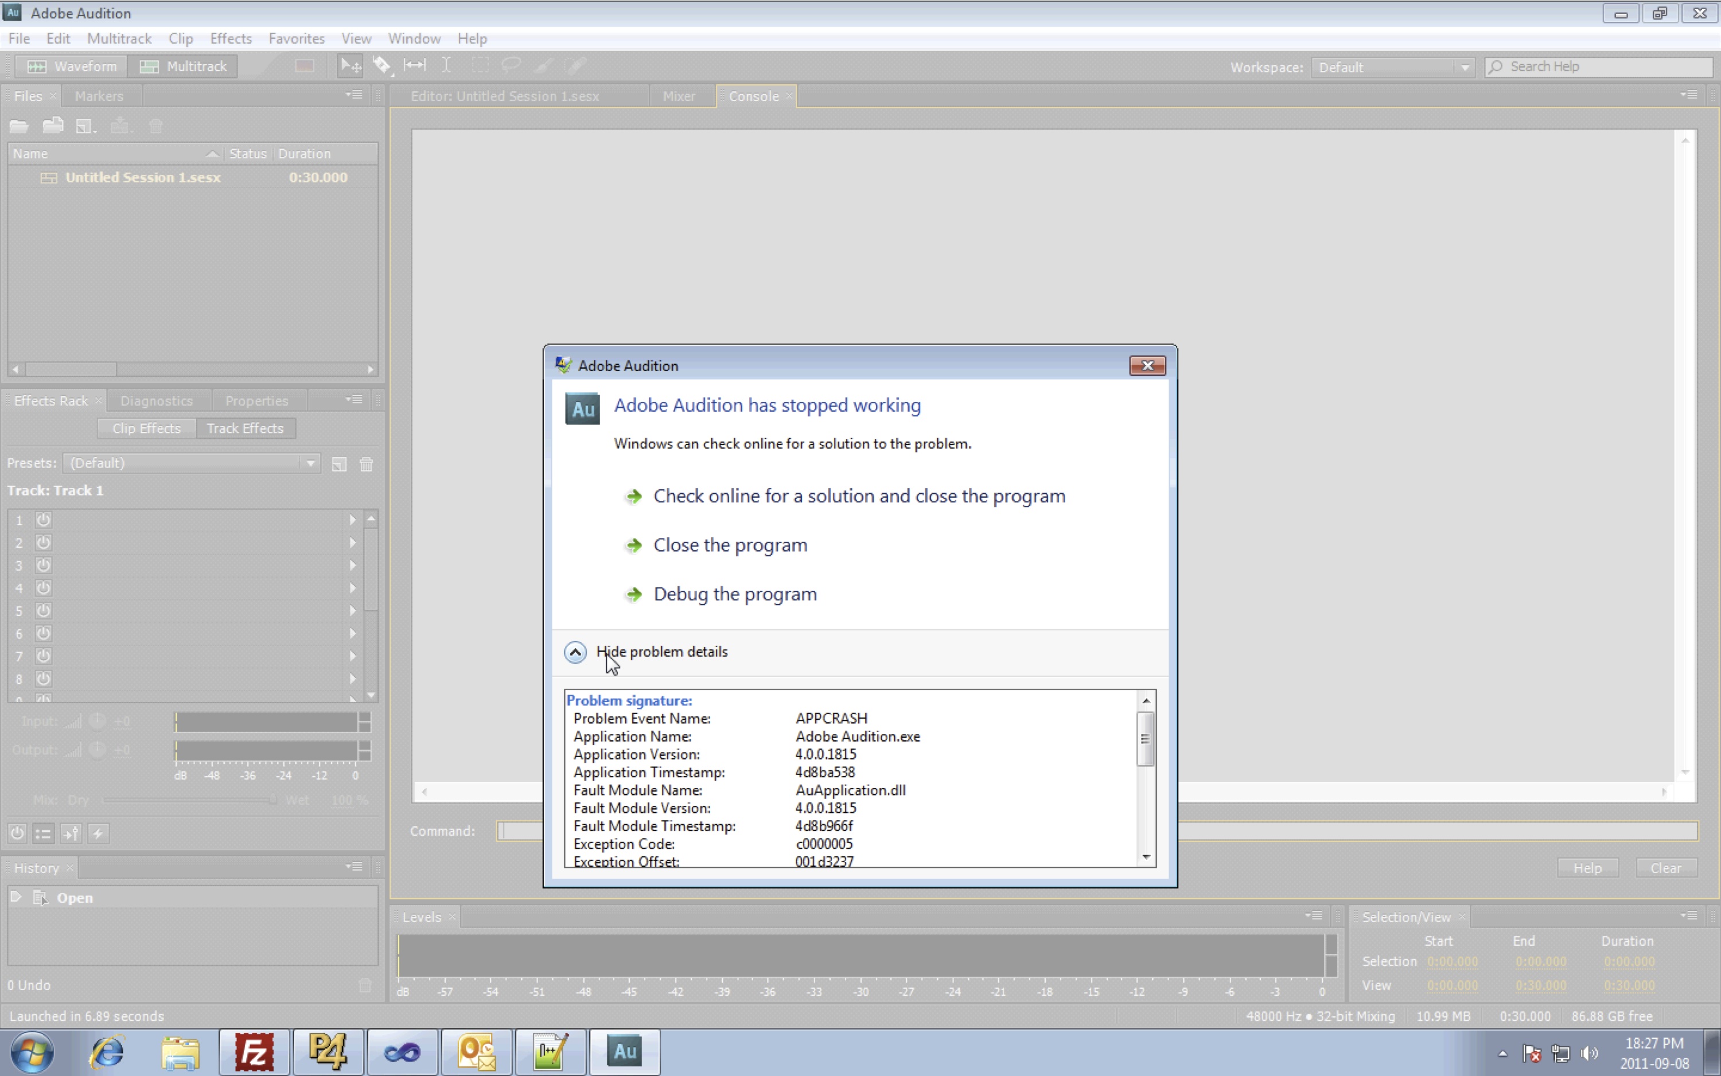Toggle power for effect slot 2
Viewport: 1721px width, 1076px height.
coord(44,543)
